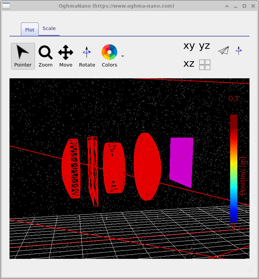The height and width of the screenshot is (279, 259).
Task: Close the OghmaNano window
Action: (253, 6)
